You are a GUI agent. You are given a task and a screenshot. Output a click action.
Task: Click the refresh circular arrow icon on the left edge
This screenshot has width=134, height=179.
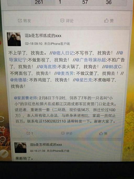(x=2, y=119)
